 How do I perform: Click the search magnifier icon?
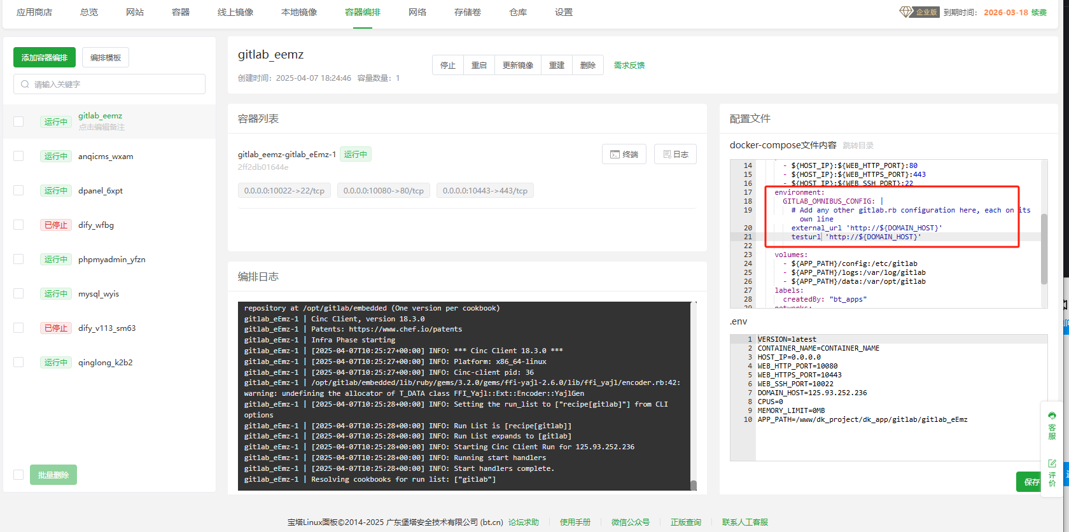click(25, 84)
